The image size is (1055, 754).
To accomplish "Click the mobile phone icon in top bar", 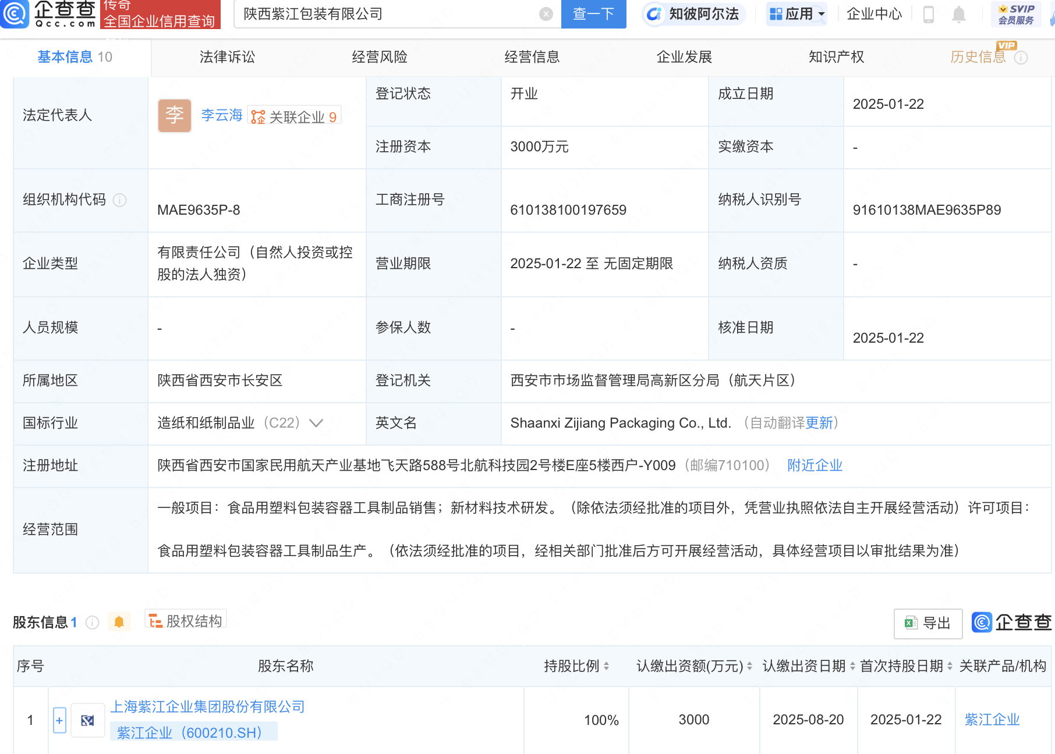I will tap(927, 15).
